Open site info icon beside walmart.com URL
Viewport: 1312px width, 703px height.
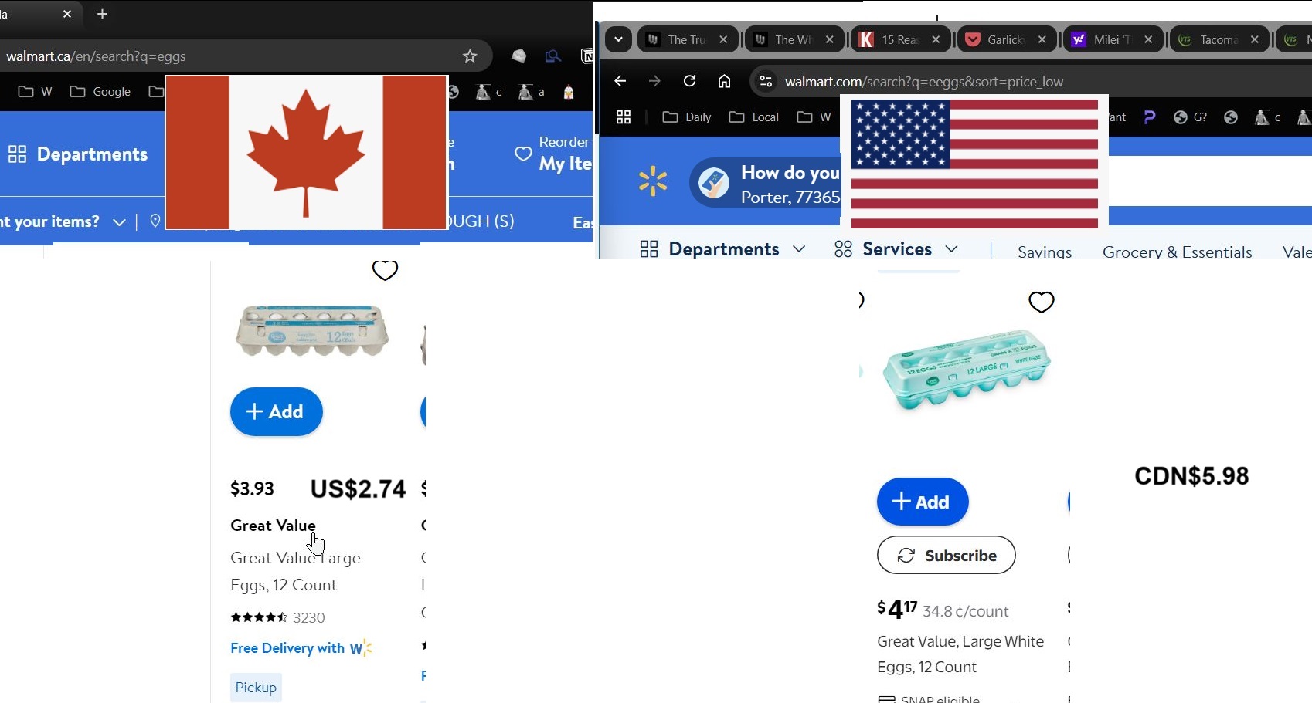(x=765, y=81)
